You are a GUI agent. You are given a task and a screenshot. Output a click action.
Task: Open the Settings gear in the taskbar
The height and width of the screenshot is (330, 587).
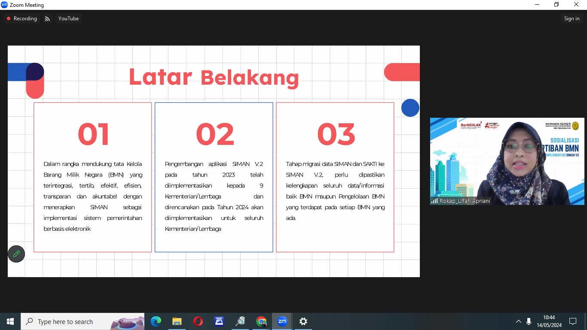tap(303, 321)
